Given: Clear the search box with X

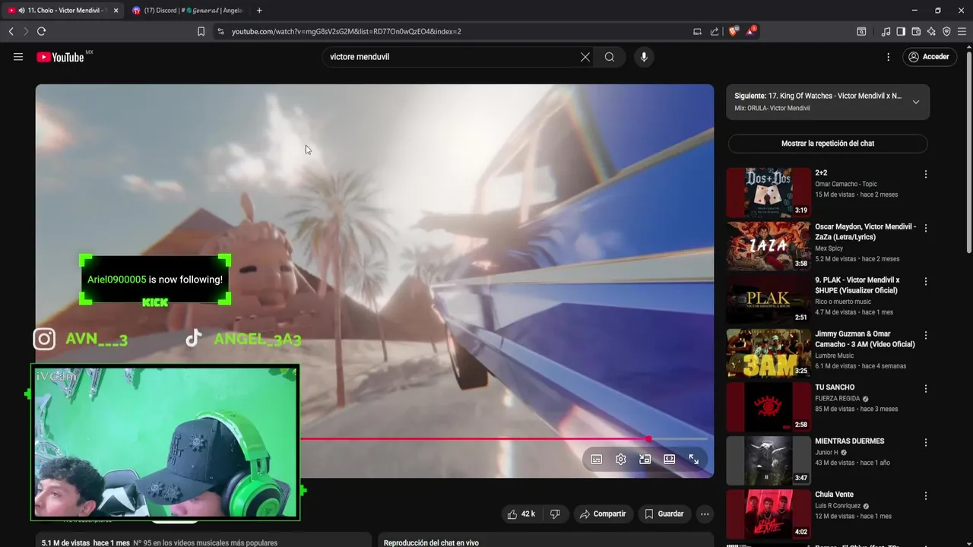Looking at the screenshot, I should pos(585,57).
